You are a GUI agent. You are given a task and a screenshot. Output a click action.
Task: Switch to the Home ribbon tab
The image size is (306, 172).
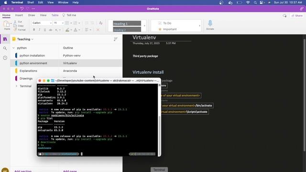pyautogui.click(x=6, y=15)
